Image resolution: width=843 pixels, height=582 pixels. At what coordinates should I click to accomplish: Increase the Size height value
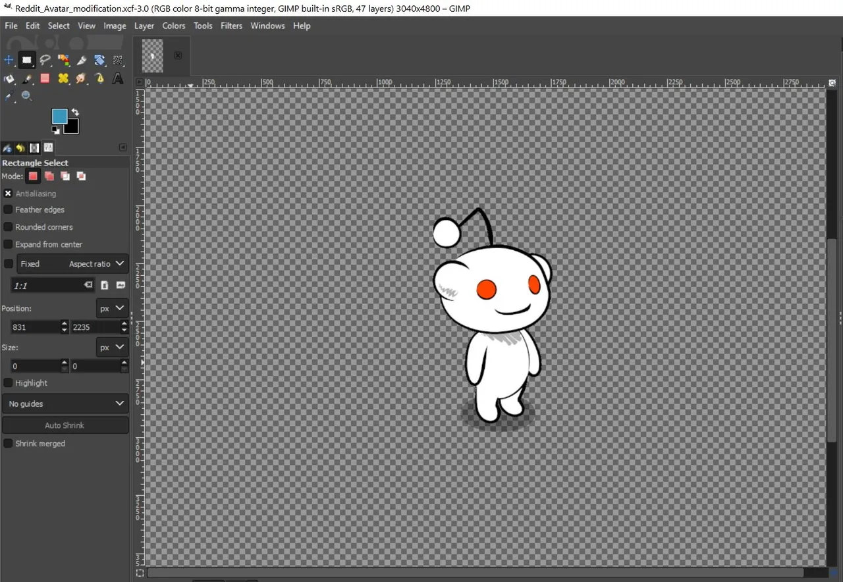(124, 362)
